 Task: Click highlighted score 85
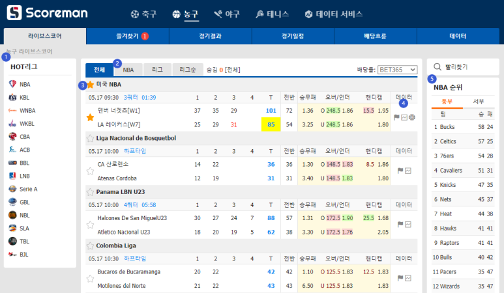(x=271, y=124)
